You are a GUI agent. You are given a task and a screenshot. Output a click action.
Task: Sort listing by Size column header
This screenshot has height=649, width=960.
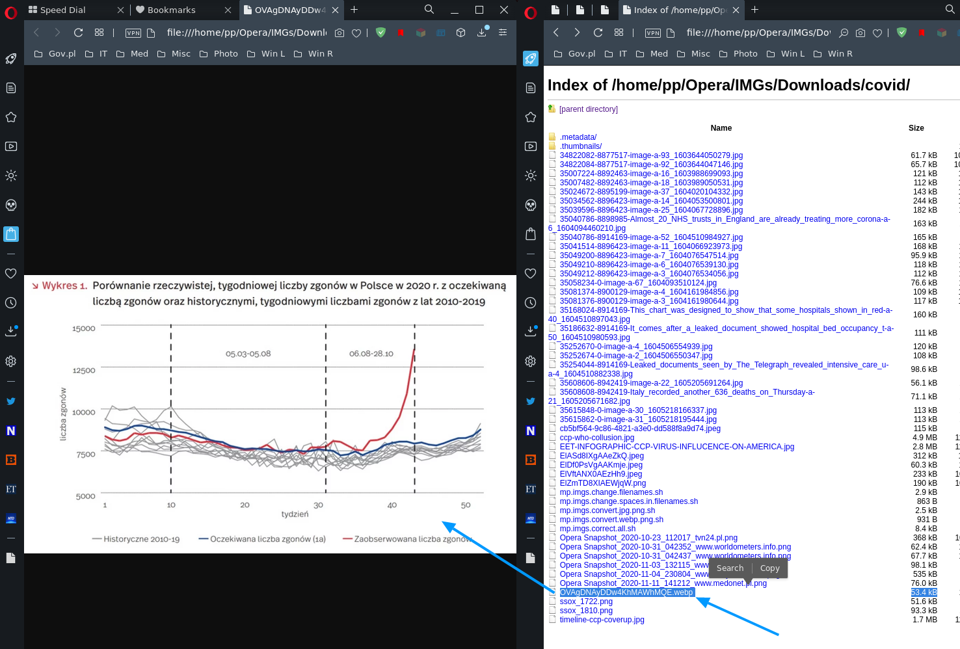916,128
